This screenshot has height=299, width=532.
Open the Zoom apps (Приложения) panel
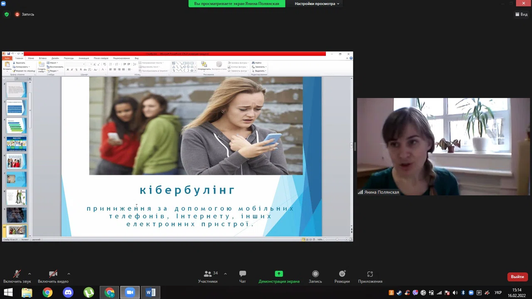coord(370,277)
